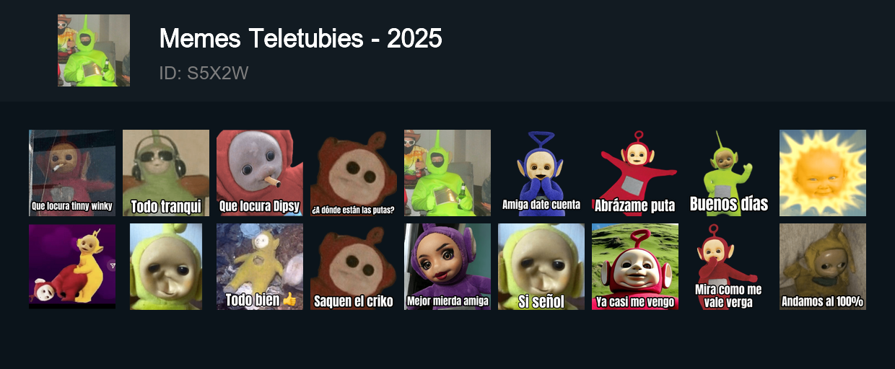895x369 pixels.
Task: Choose the 'Buenos días' sticker
Action: tap(729, 173)
